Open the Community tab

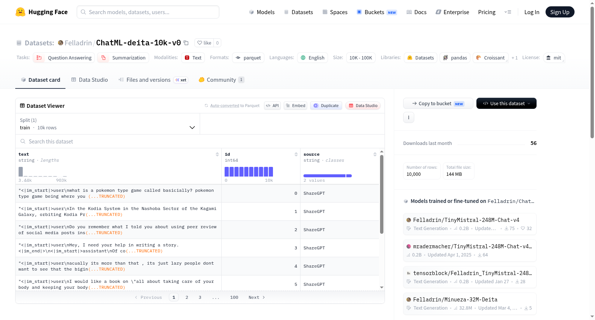point(221,80)
